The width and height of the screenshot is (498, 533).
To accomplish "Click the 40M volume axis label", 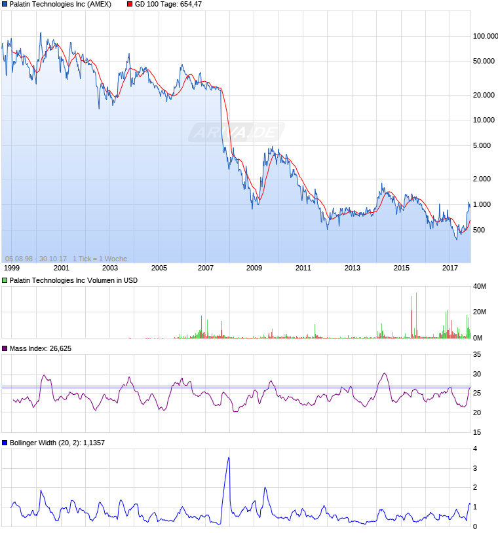I will [x=479, y=287].
